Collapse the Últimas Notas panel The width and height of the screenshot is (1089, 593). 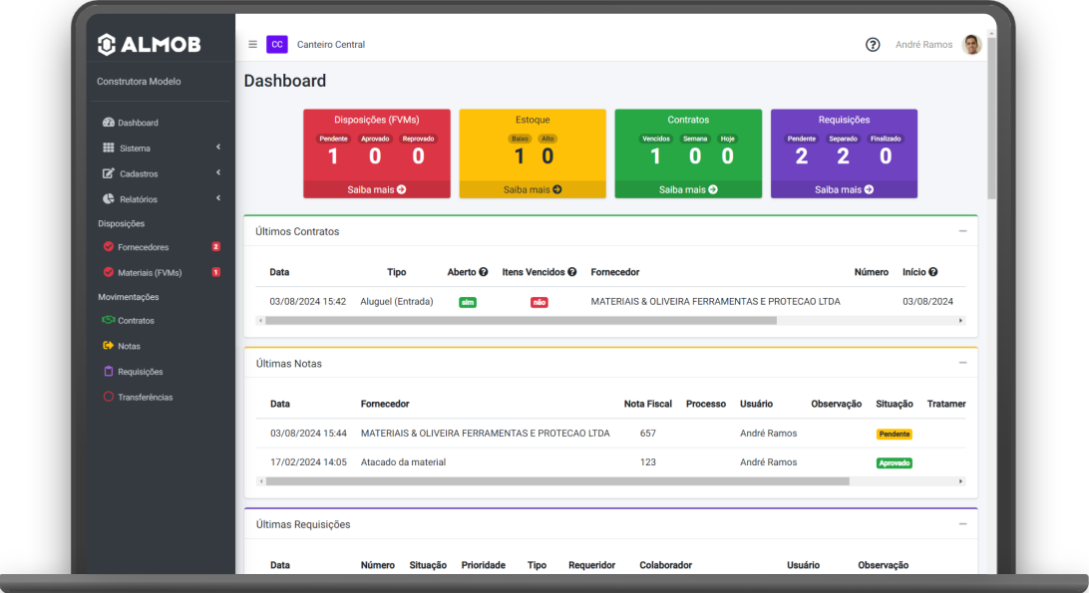962,364
